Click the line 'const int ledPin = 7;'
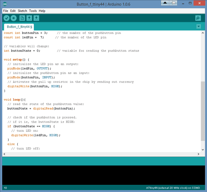Screen dimensions: 207x192 click(x=24, y=37)
